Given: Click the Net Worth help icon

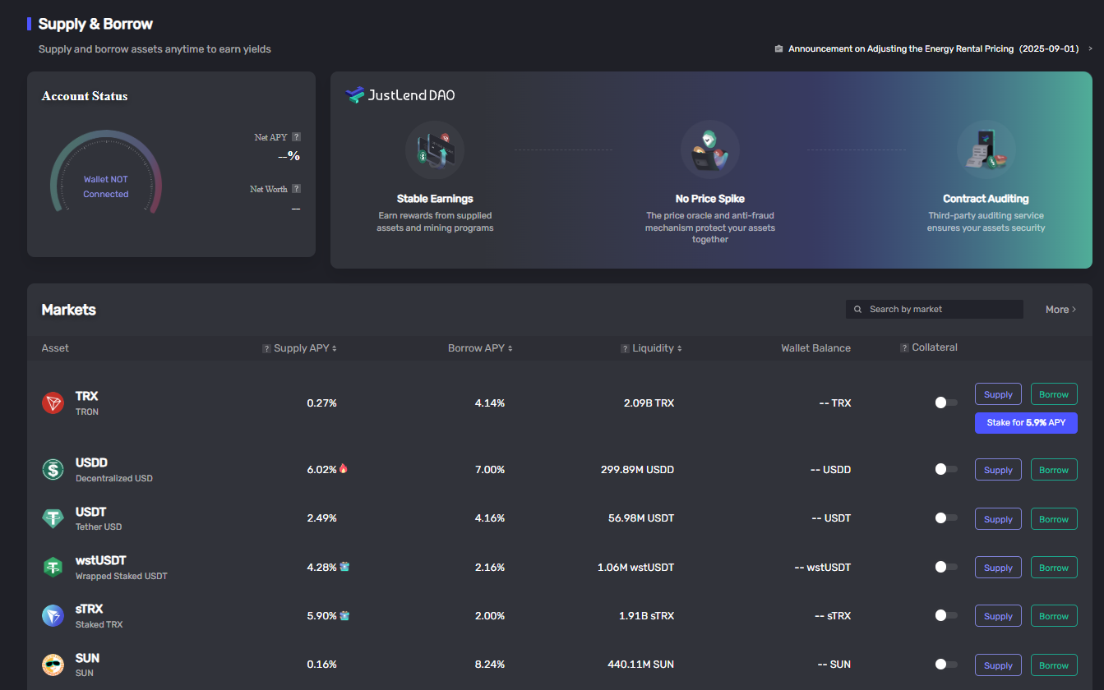Looking at the screenshot, I should click(296, 189).
